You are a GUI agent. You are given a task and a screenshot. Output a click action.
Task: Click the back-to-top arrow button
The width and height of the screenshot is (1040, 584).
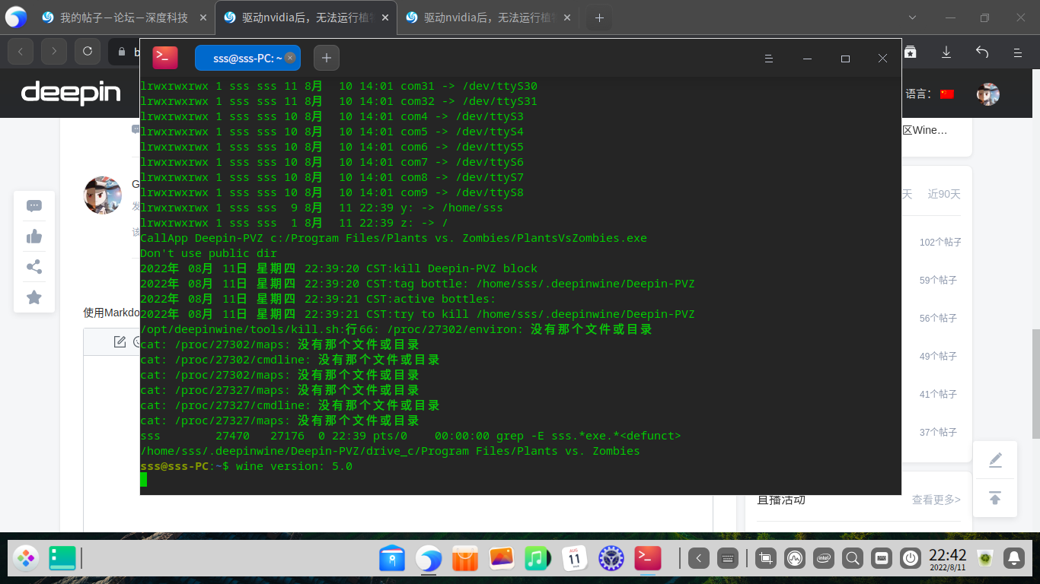[995, 498]
